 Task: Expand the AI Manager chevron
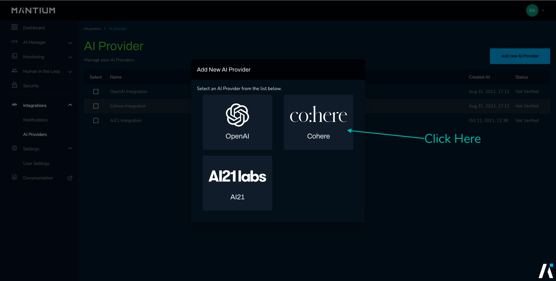[70, 43]
